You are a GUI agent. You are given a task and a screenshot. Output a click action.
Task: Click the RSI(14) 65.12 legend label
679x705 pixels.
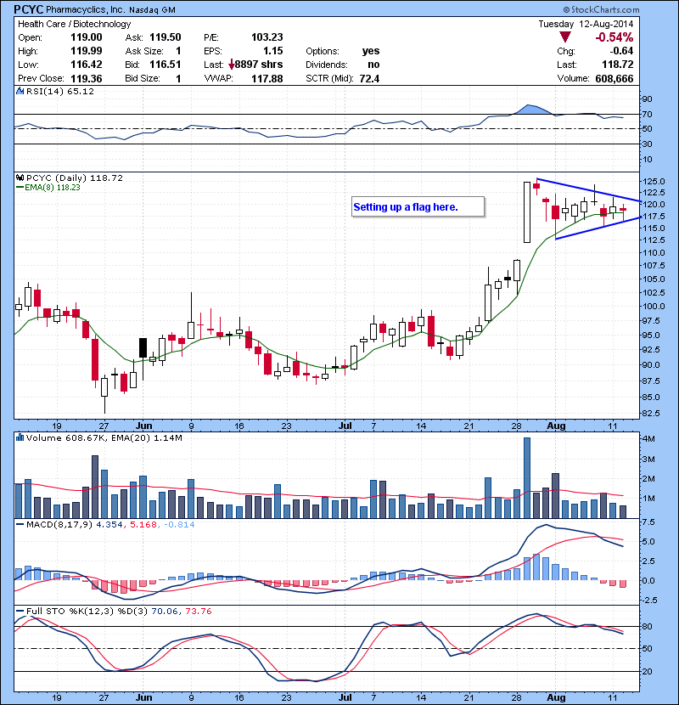pyautogui.click(x=60, y=91)
